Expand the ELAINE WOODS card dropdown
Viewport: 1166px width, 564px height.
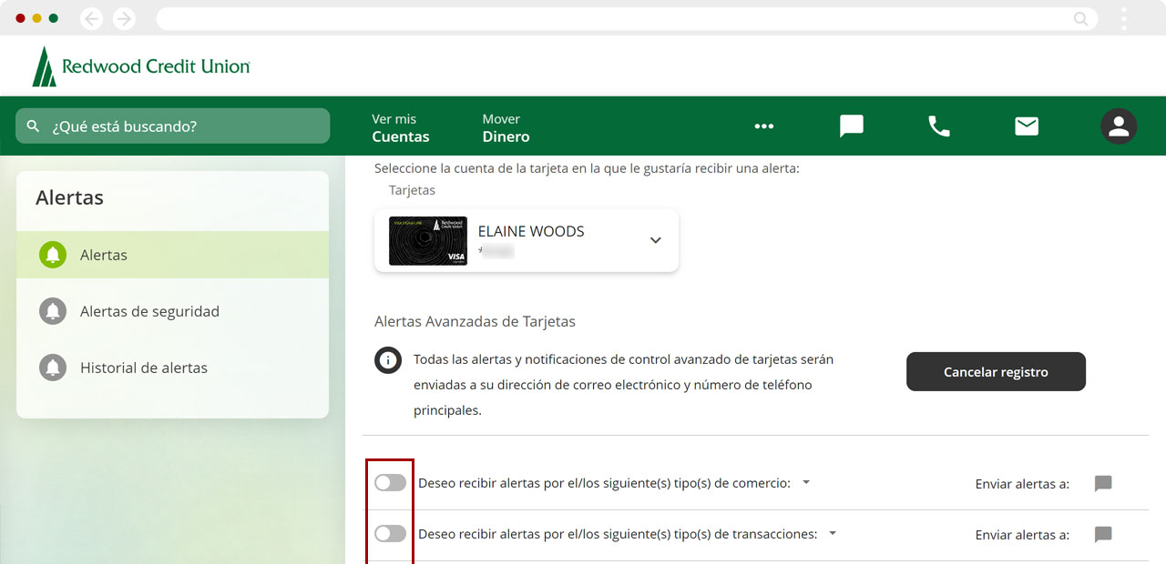[655, 240]
